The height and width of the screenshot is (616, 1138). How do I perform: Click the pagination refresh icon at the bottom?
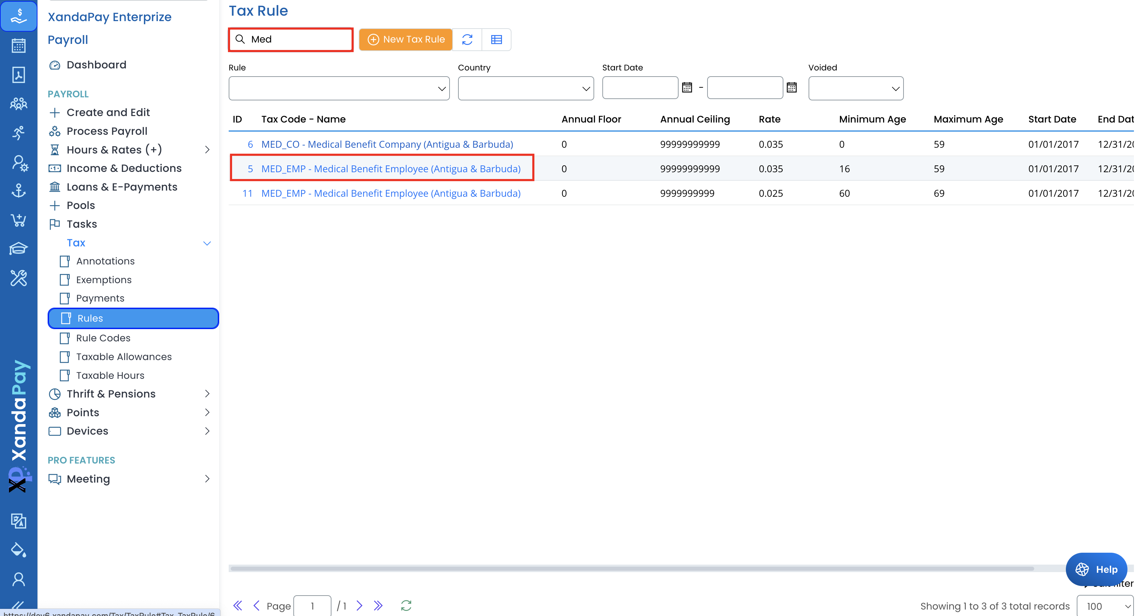coord(406,605)
